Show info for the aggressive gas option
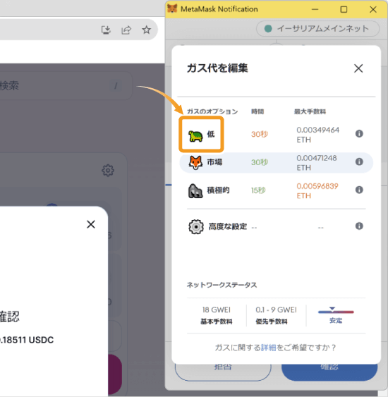Image resolution: width=388 pixels, height=397 pixels. point(359,190)
